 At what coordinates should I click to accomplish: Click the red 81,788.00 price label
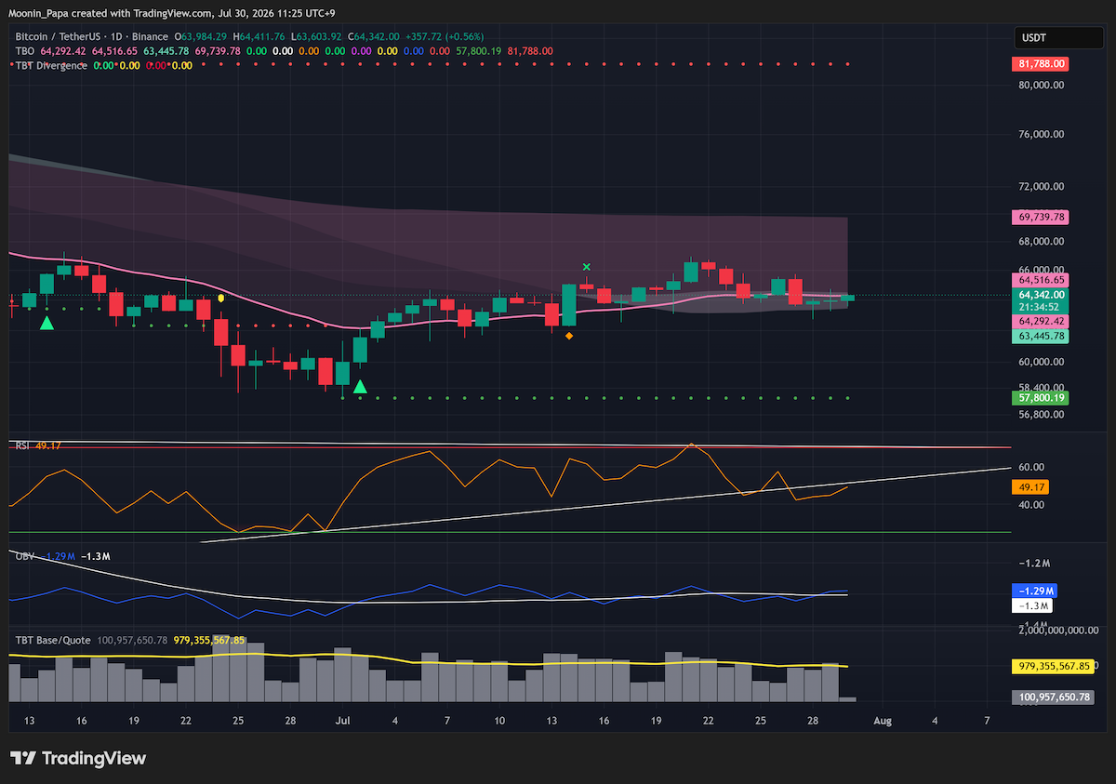[x=1041, y=64]
